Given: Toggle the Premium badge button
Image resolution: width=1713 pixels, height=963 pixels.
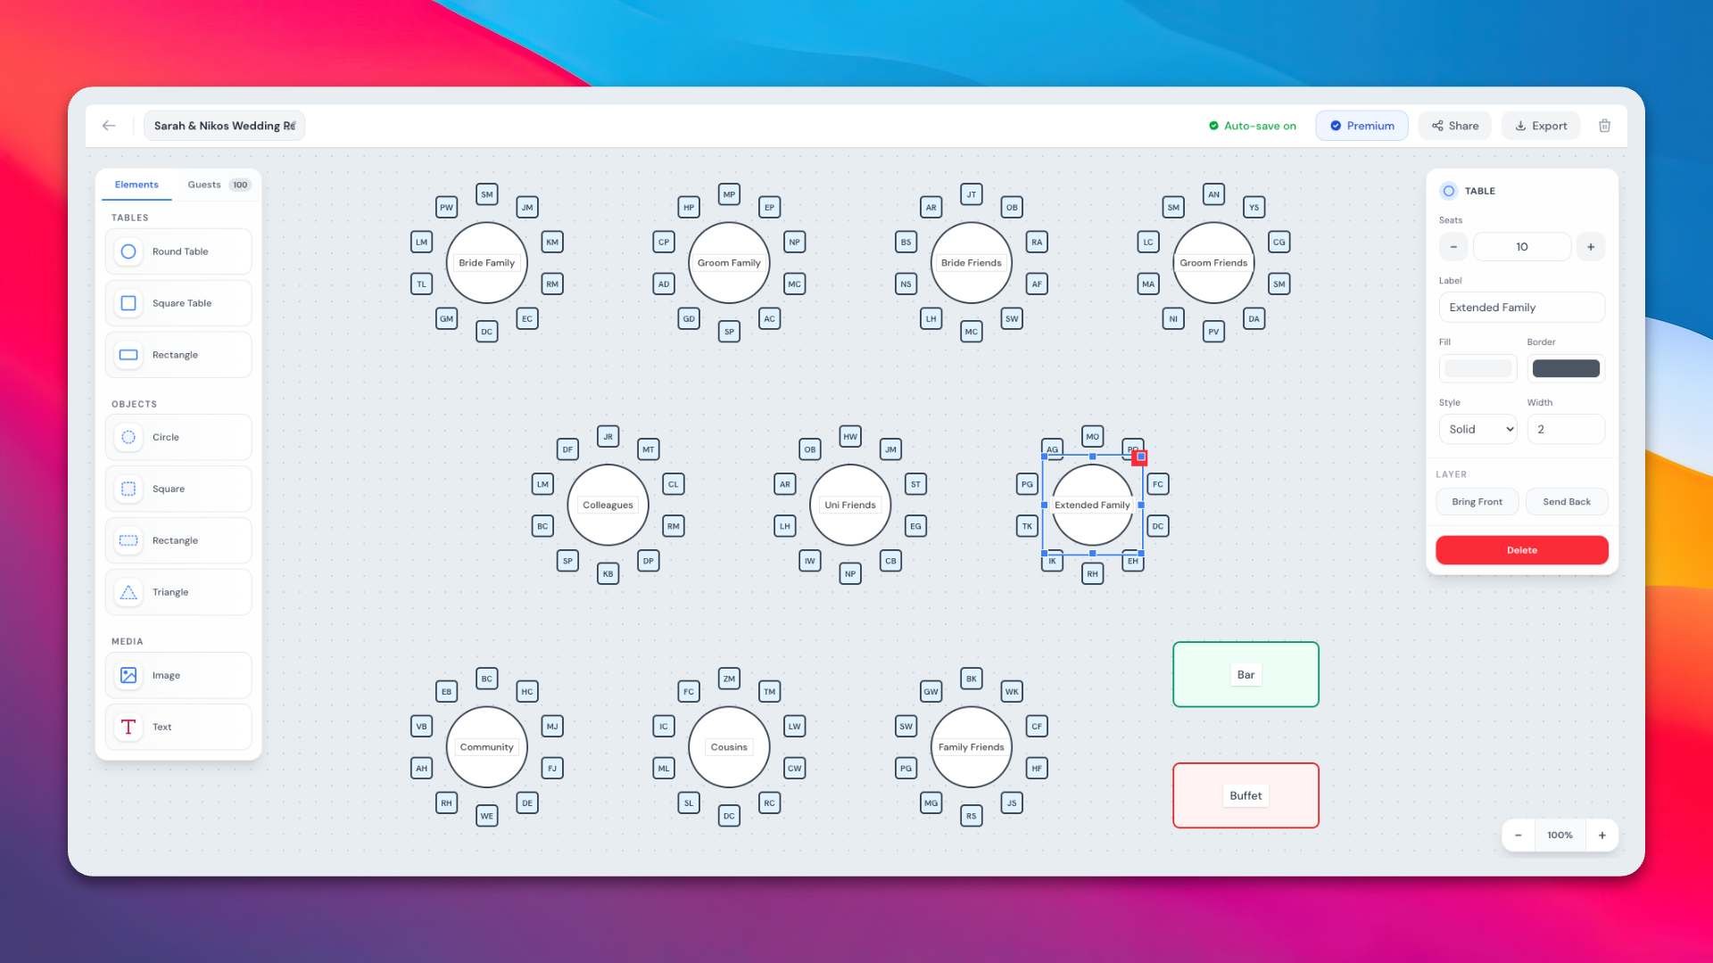Looking at the screenshot, I should [x=1361, y=126].
